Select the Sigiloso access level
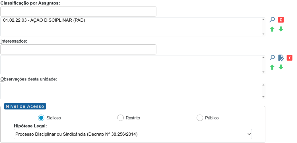This screenshot has width=297, height=143. [41, 118]
